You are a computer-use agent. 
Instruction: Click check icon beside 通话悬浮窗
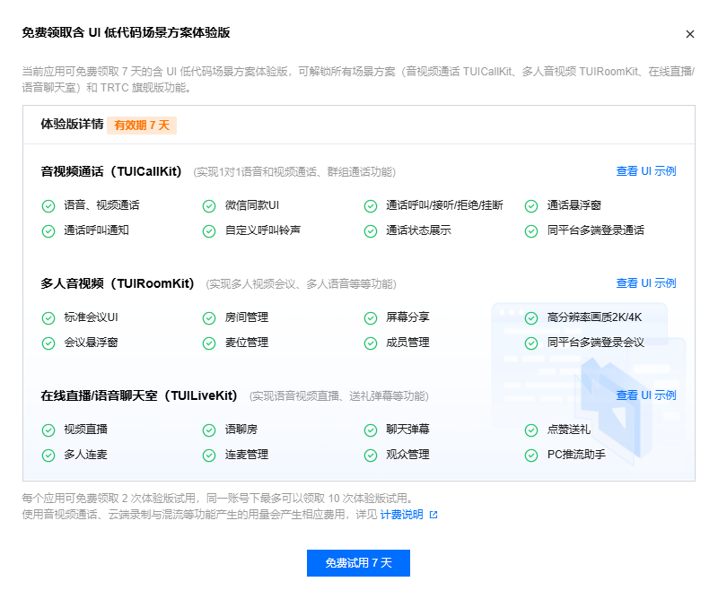(531, 206)
